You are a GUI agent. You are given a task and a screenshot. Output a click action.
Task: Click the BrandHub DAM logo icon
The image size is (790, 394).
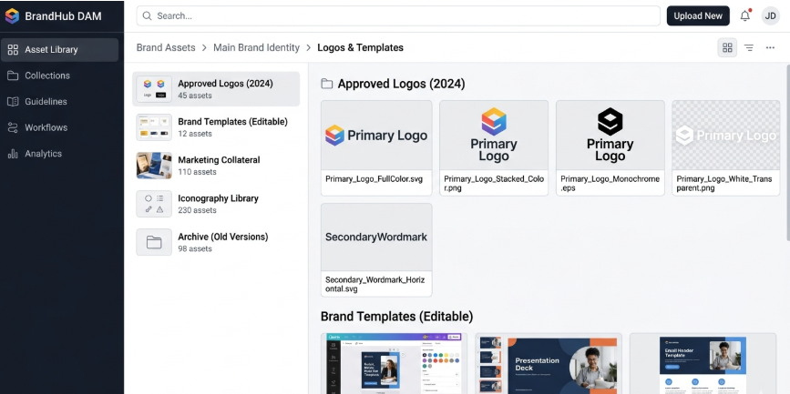point(12,16)
